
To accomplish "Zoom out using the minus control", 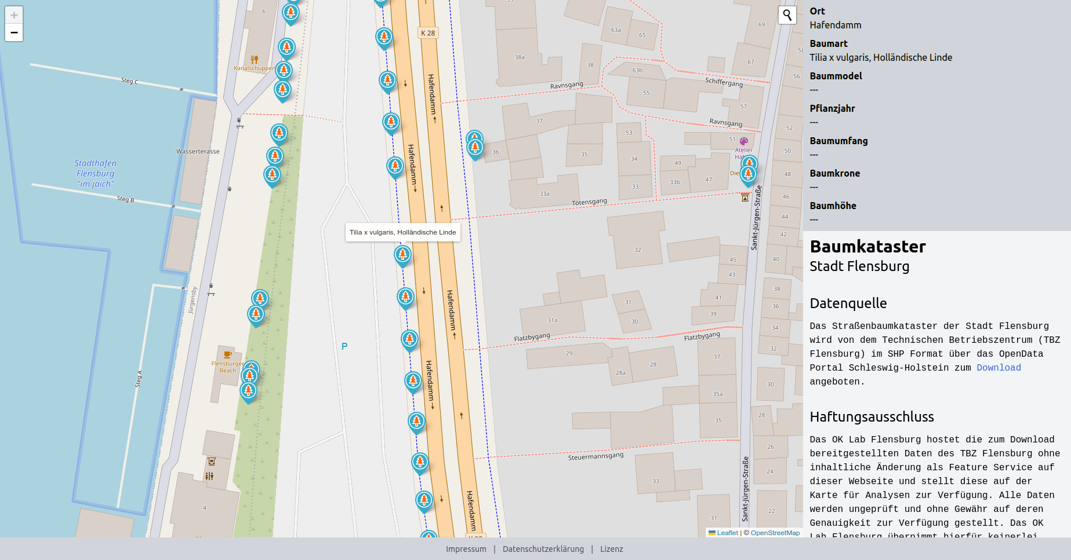I will click(x=13, y=33).
